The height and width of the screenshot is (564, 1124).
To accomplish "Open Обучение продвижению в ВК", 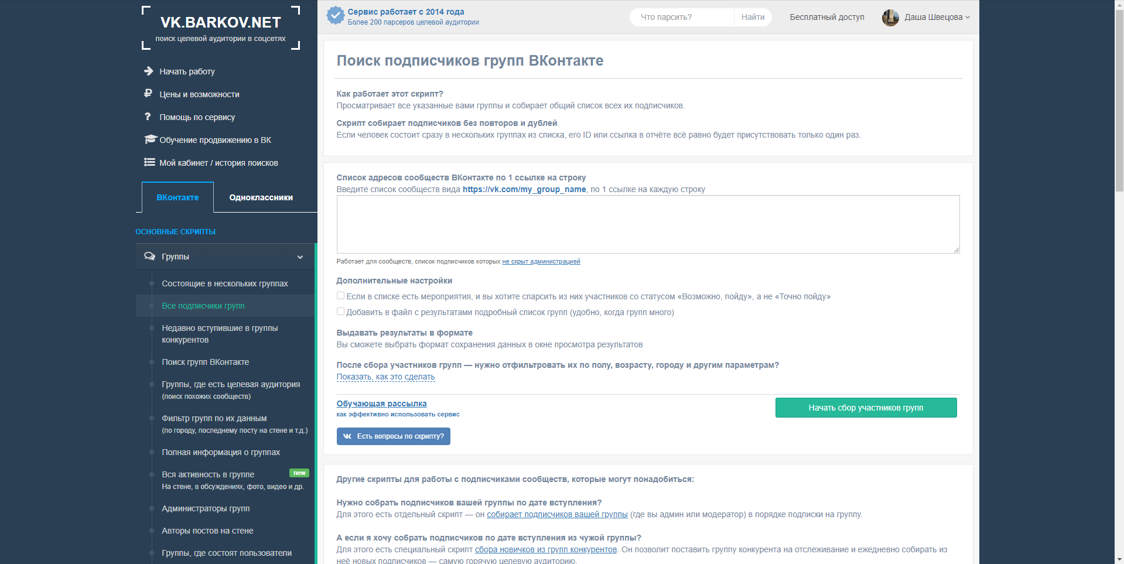I will (215, 140).
